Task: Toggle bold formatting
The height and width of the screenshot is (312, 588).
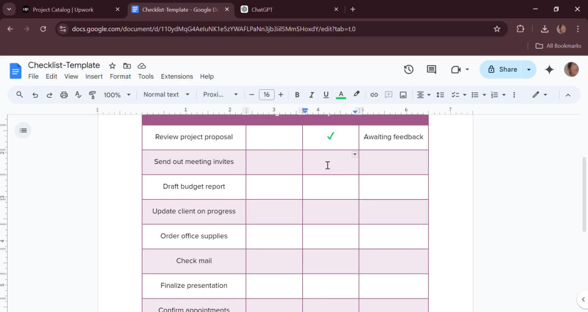Action: click(x=297, y=95)
